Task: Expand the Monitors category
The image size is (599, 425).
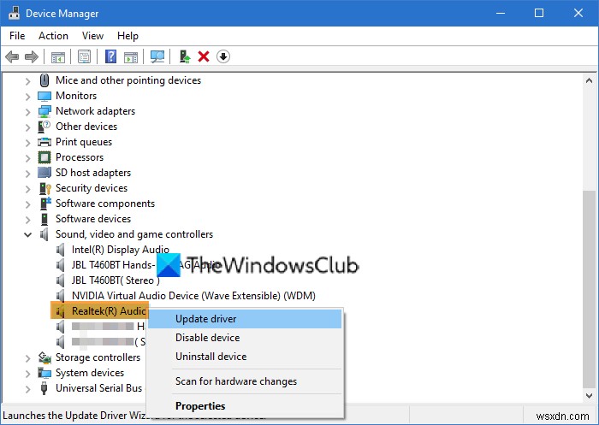Action: [28, 97]
